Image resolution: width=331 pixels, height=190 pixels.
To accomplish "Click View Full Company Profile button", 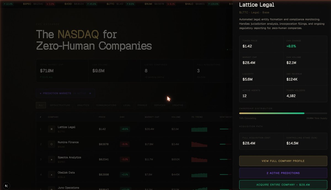I will click(x=283, y=161).
